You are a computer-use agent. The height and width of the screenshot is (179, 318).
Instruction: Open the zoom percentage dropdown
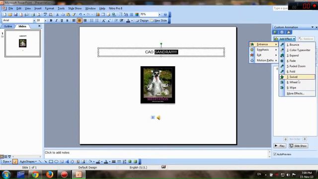coord(159,14)
